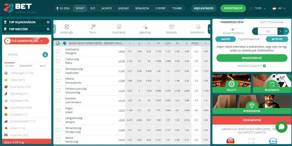This screenshot has width=292, height=146.
Task: Select the Óránként filter tab
Action: 26,66
